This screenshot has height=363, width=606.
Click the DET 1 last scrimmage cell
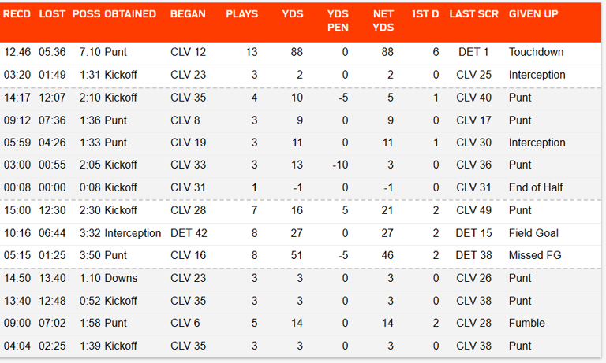473,52
